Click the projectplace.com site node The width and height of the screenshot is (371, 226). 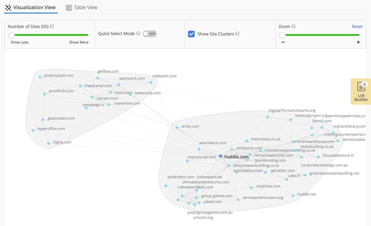(x=39, y=77)
